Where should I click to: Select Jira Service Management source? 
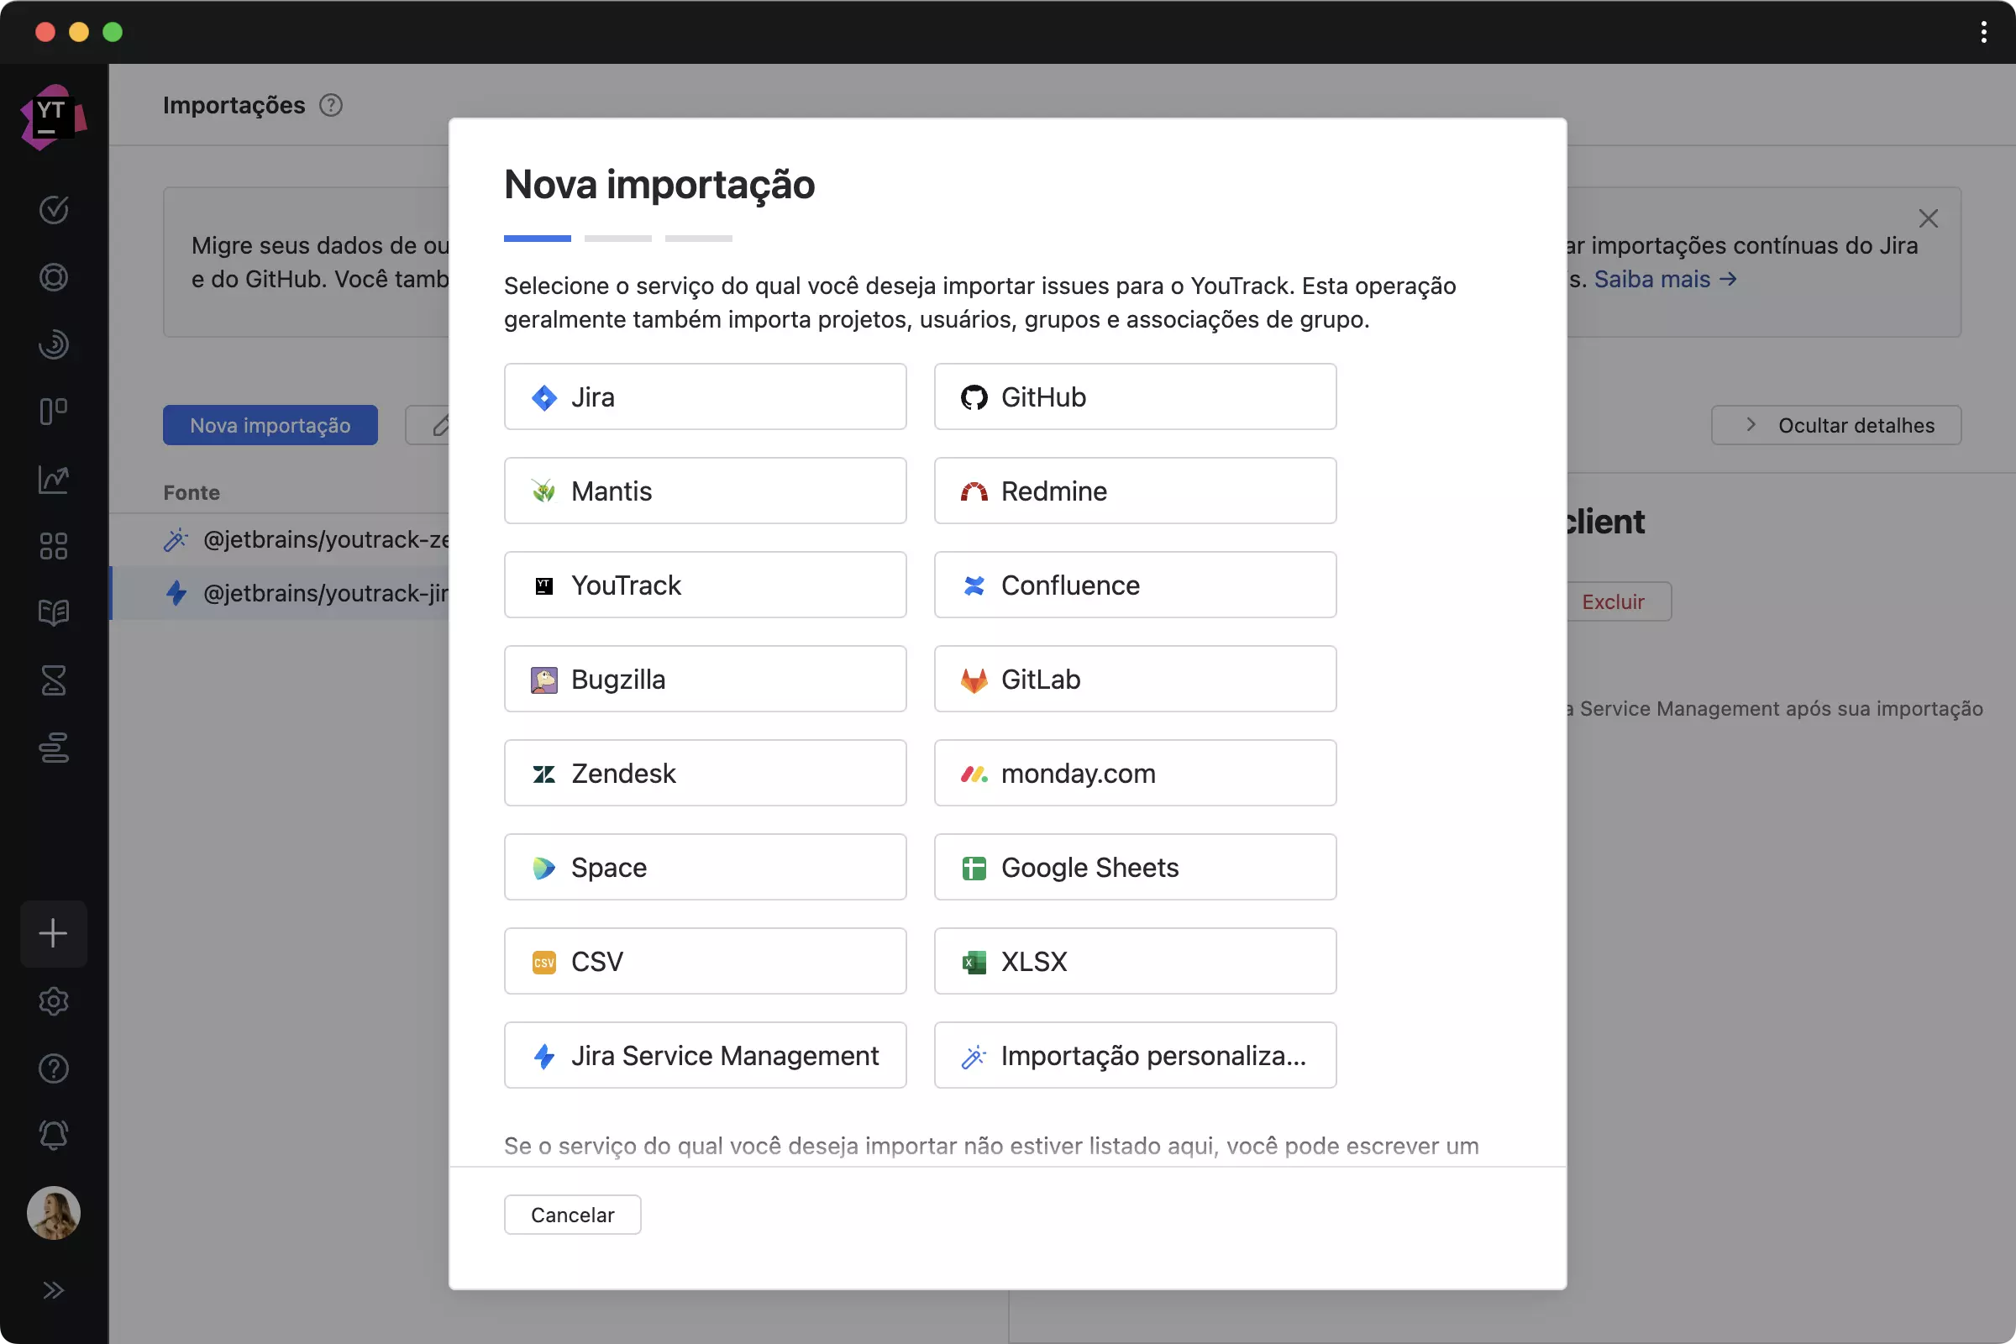point(705,1054)
